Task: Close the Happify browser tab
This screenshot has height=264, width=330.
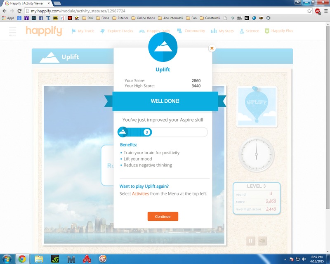Action: pyautogui.click(x=49, y=3)
